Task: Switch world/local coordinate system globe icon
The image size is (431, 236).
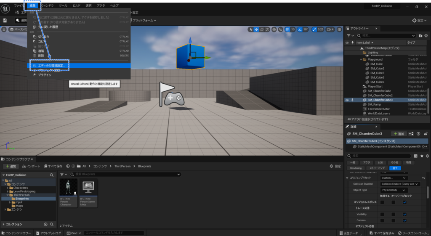Action: click(x=274, y=29)
